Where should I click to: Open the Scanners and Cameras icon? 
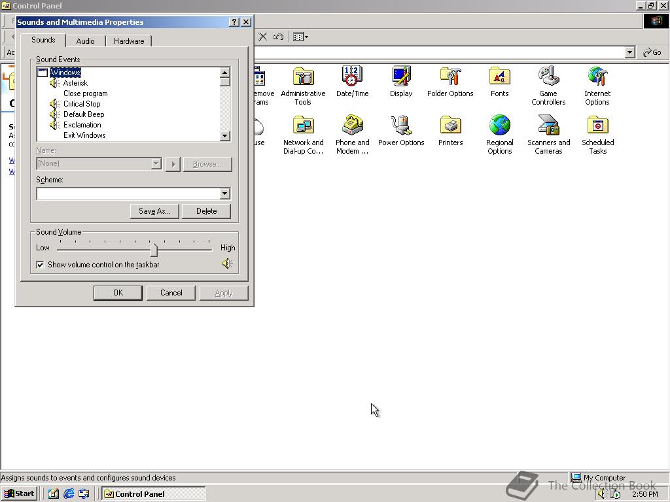(548, 125)
